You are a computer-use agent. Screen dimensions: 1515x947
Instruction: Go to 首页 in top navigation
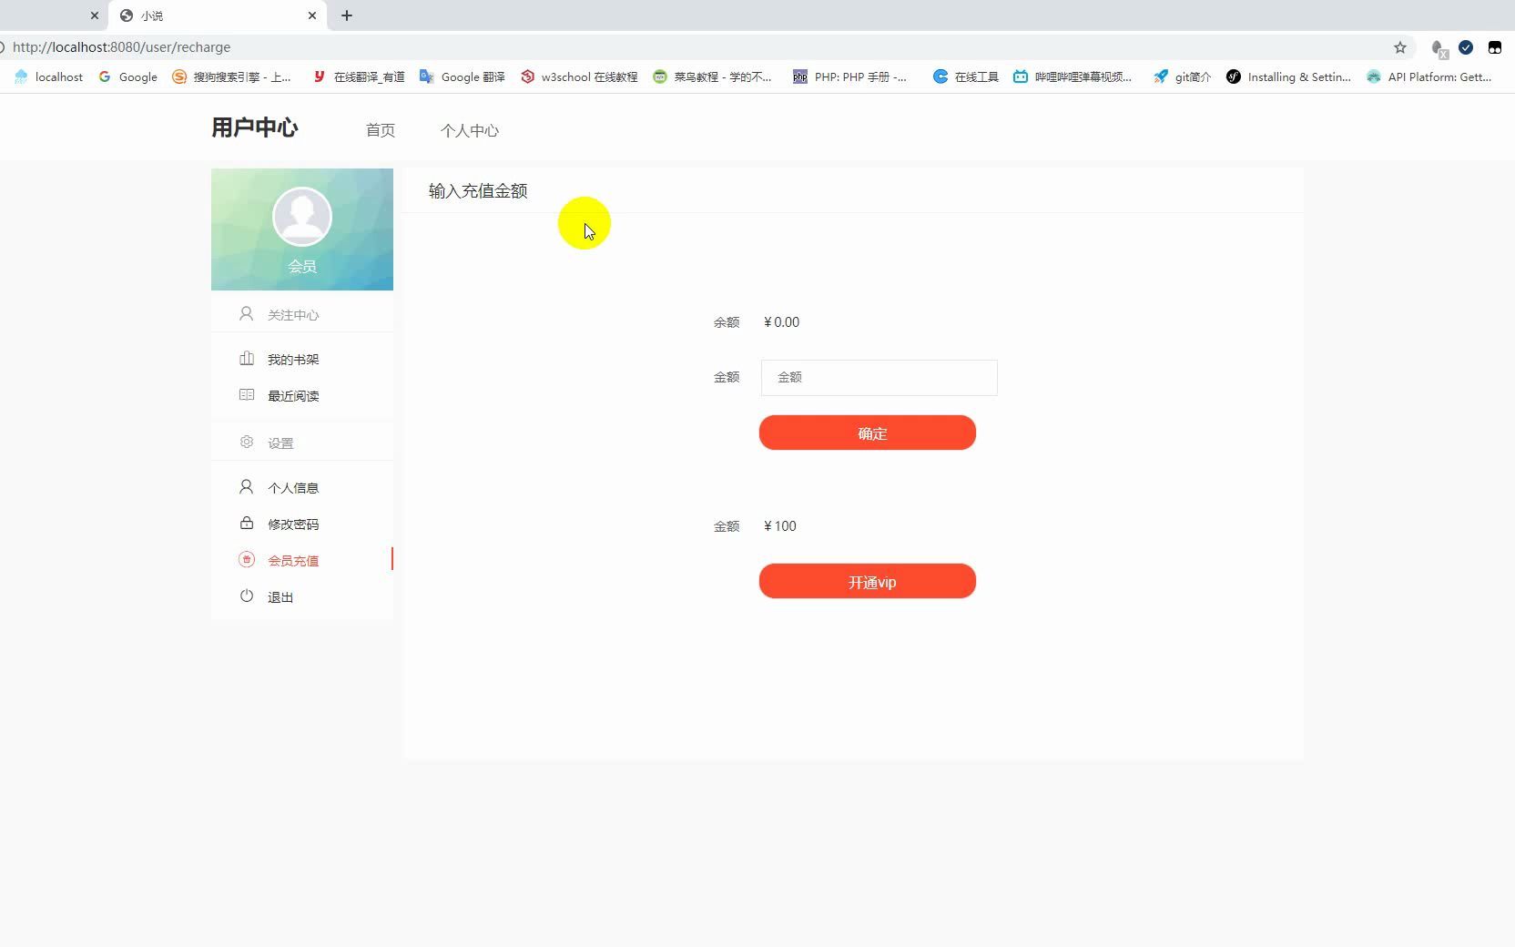pos(381,130)
